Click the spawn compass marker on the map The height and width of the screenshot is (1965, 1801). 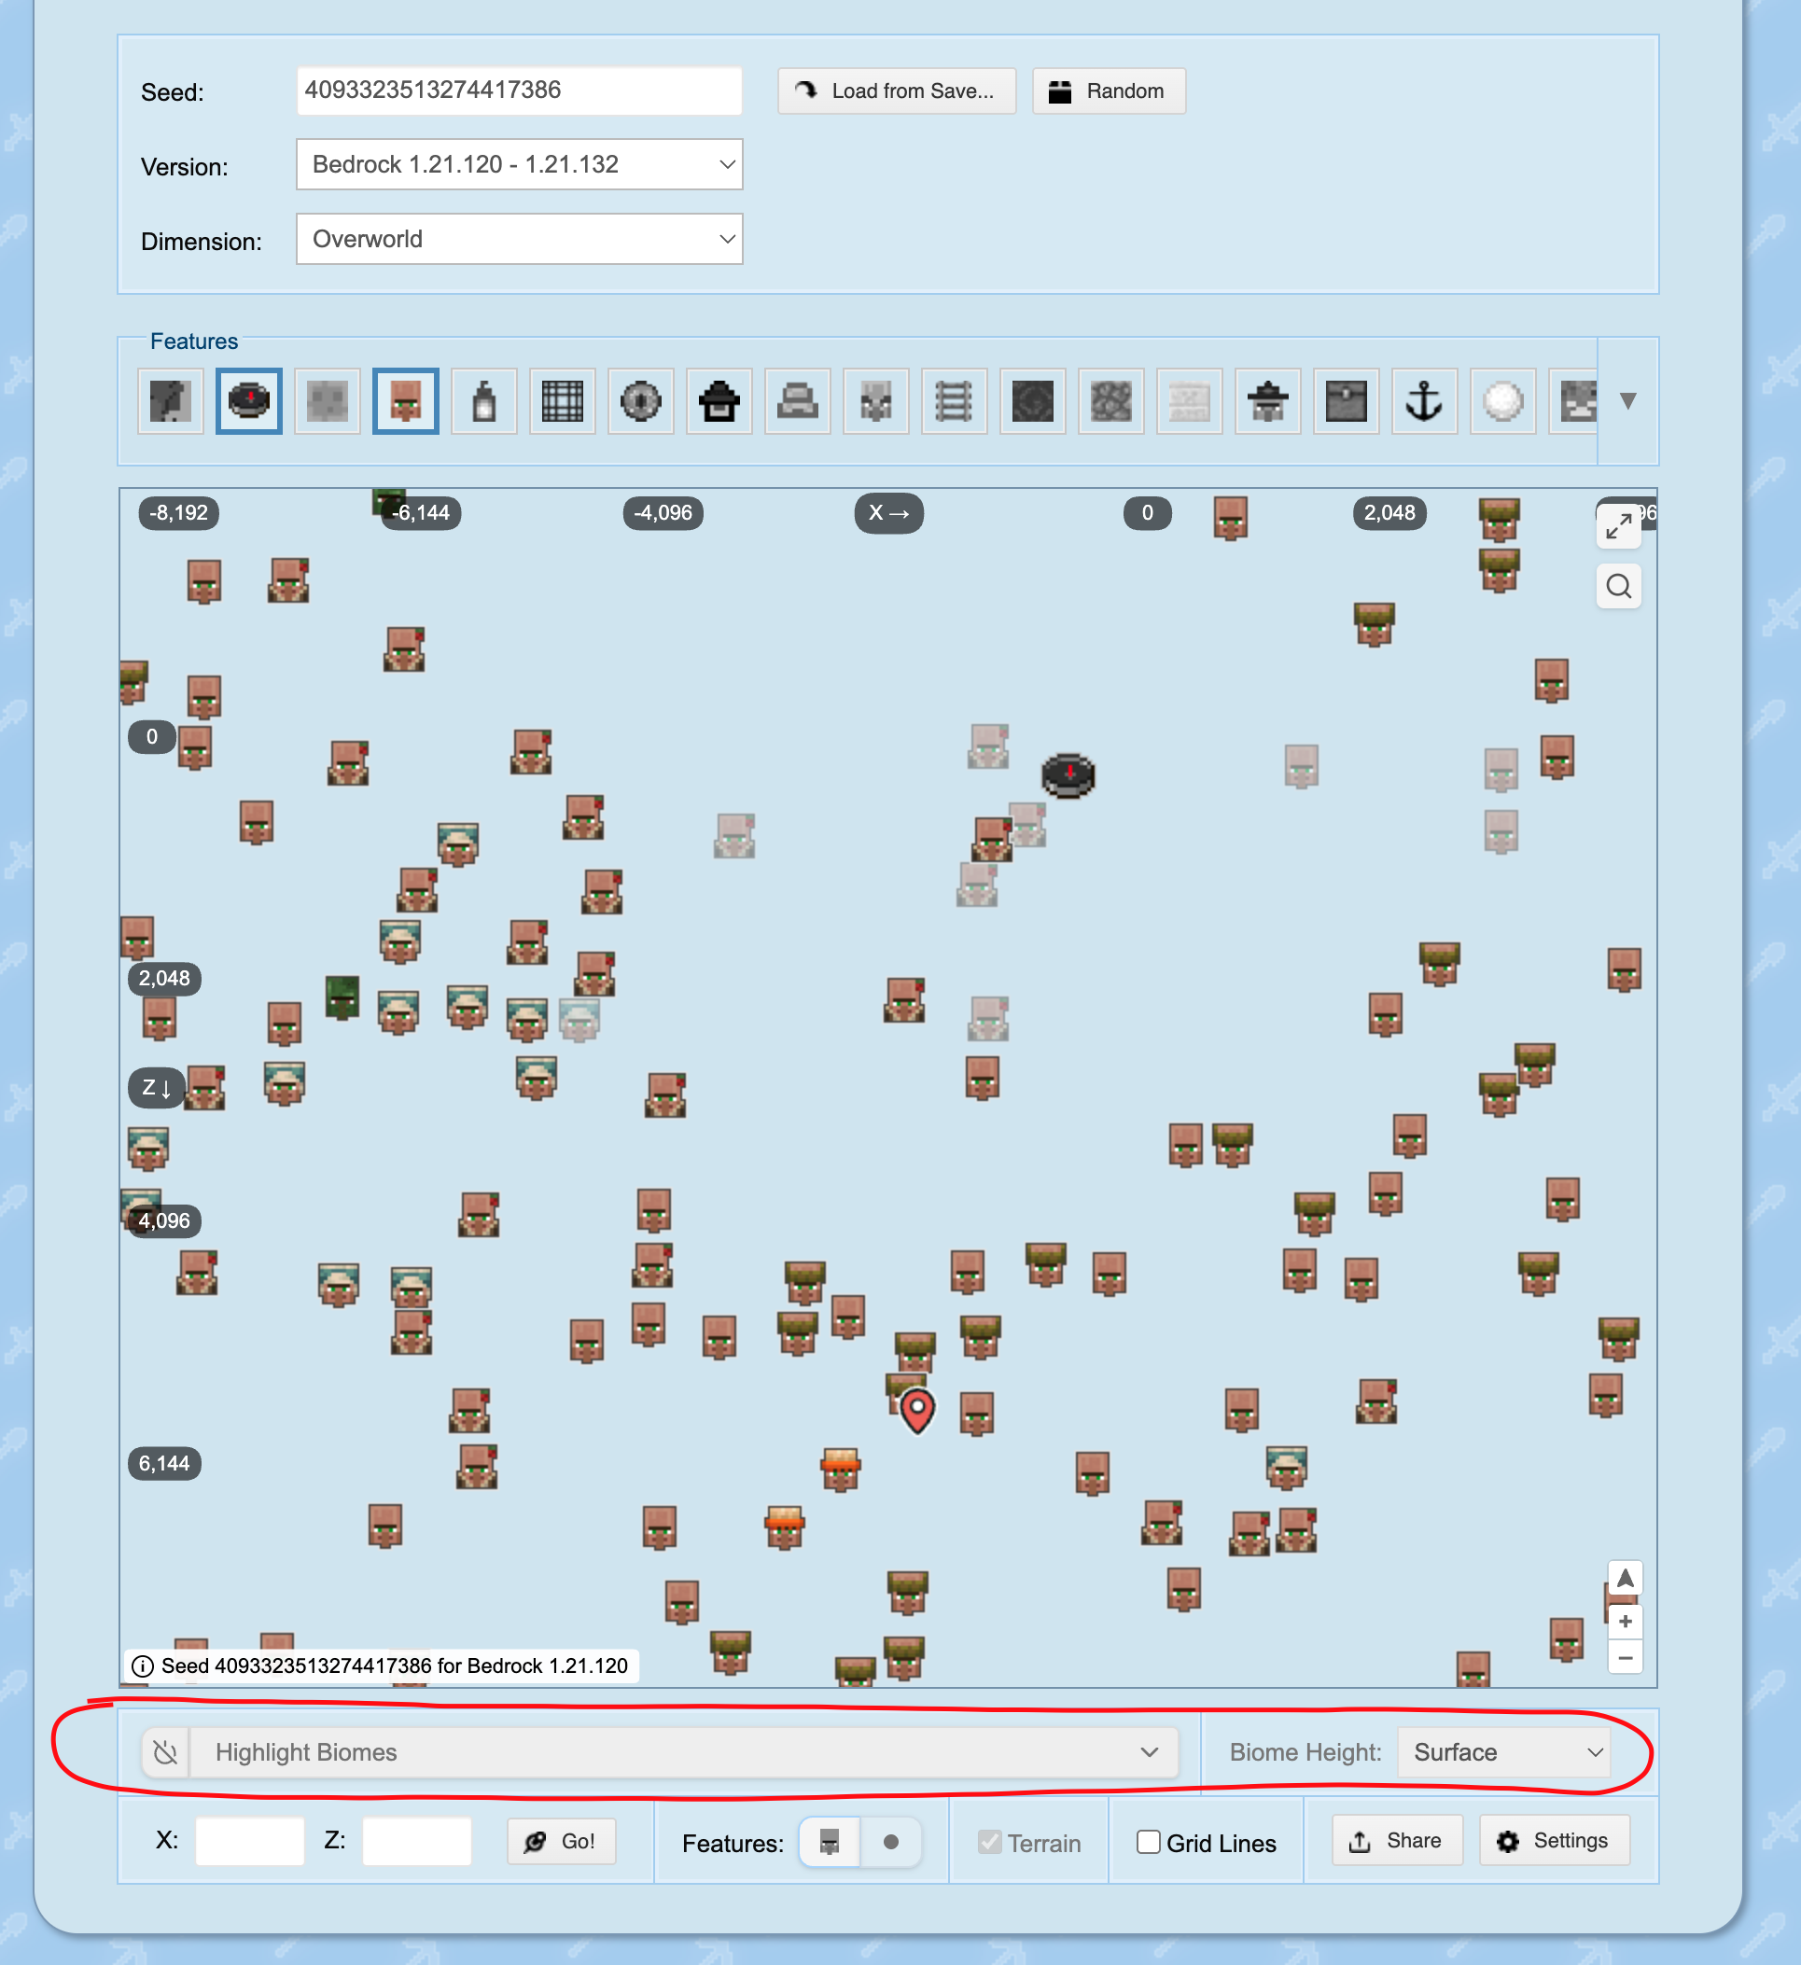click(1068, 776)
